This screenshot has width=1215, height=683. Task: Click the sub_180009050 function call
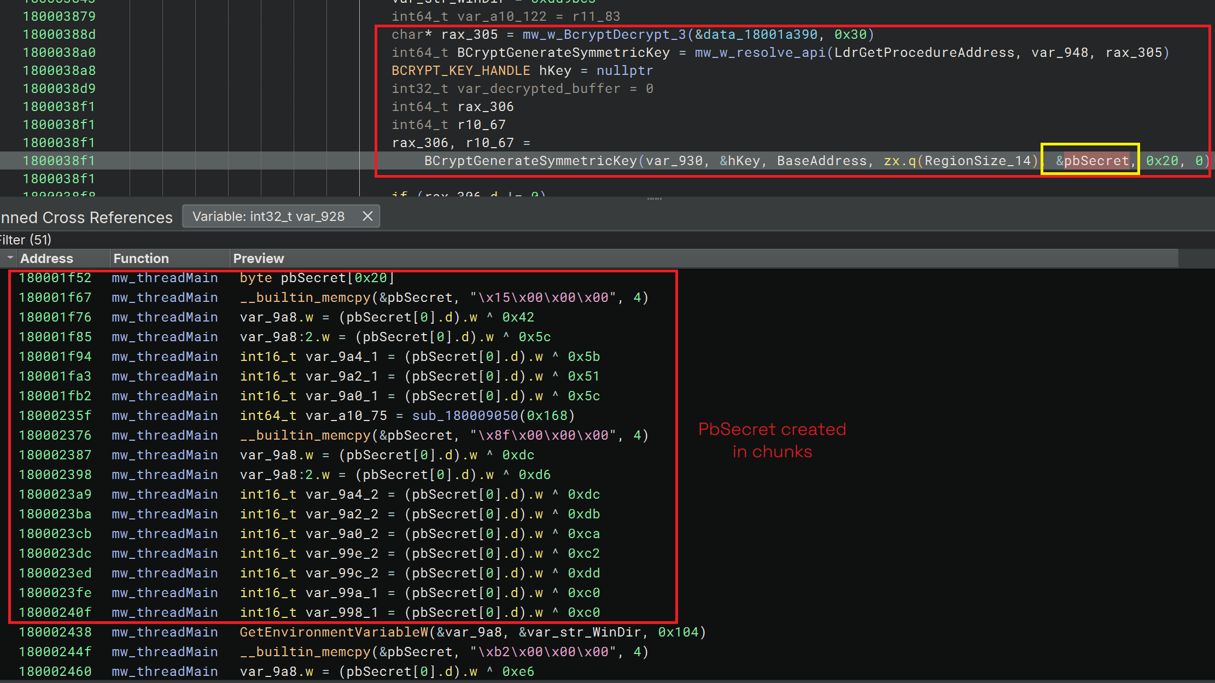(465, 416)
